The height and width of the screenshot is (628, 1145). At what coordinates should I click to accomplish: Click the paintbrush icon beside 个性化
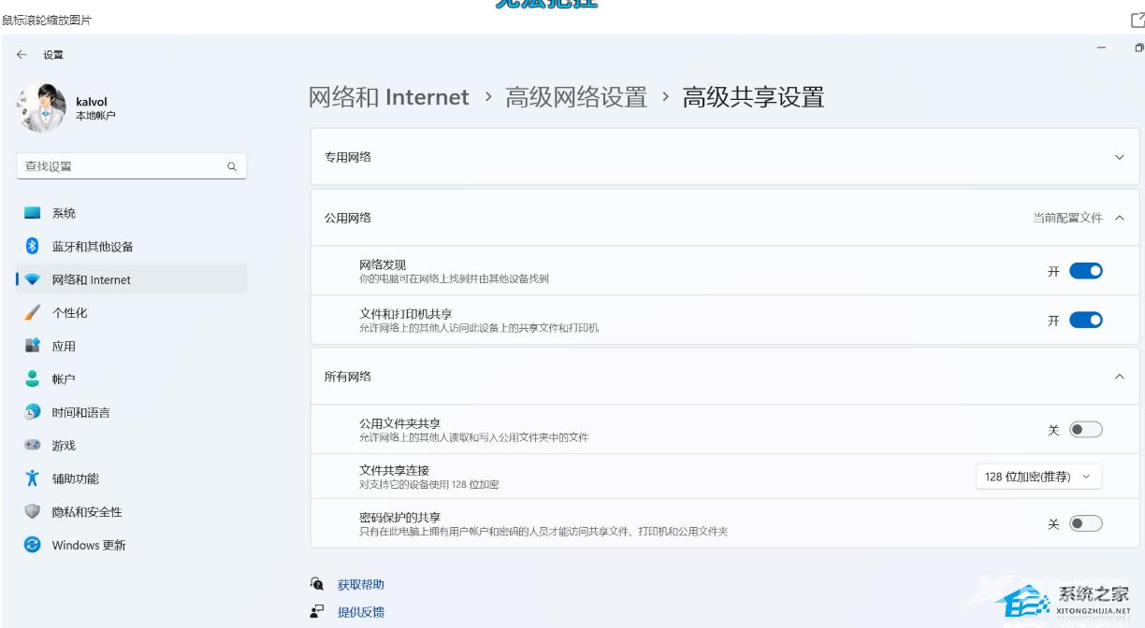pyautogui.click(x=33, y=313)
